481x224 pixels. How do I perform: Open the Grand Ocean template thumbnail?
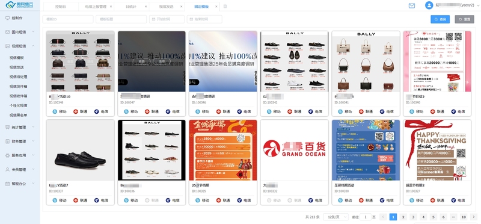pos(294,150)
